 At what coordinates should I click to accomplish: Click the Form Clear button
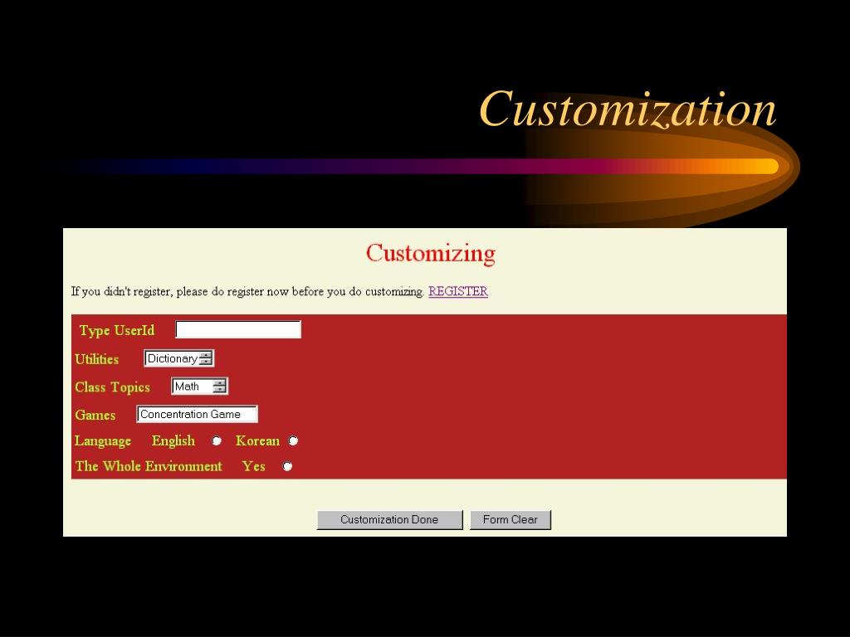click(510, 519)
